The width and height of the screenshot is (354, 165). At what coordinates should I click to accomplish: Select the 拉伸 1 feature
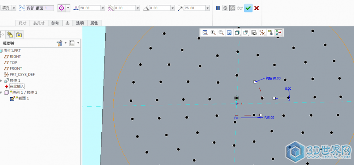tap(15, 81)
